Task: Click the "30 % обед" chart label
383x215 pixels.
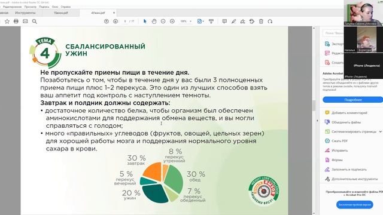Action: click(196, 176)
